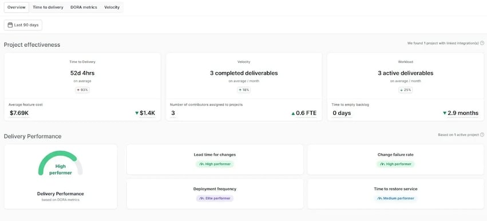The image size is (487, 221).
Task: Click the green down triangle beside 2.9 months
Action: pyautogui.click(x=445, y=113)
